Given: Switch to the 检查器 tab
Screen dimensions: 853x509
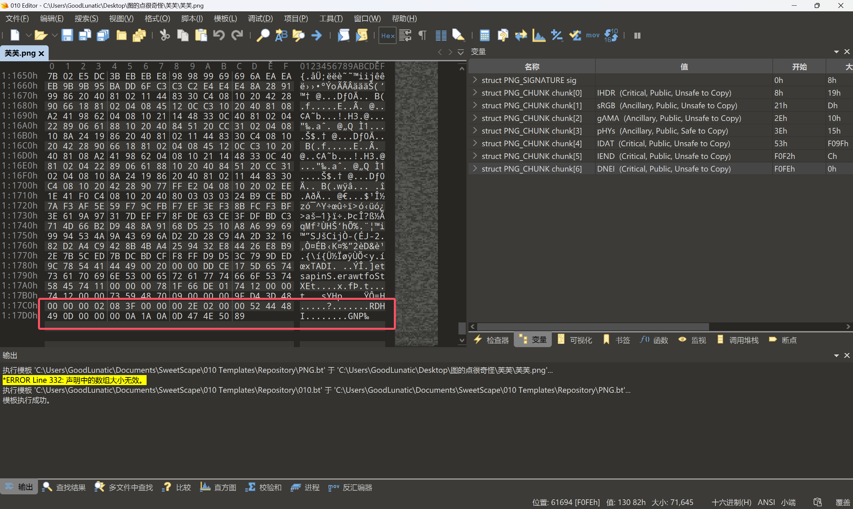Looking at the screenshot, I should [x=491, y=340].
